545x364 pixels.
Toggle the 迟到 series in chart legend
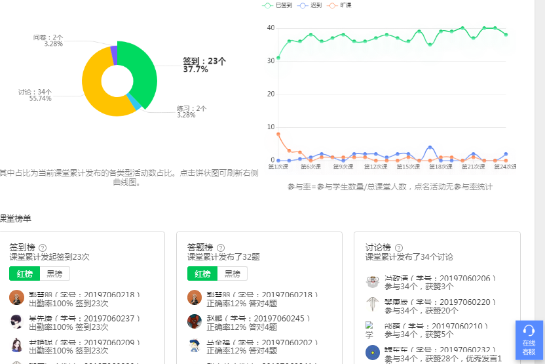coord(312,5)
